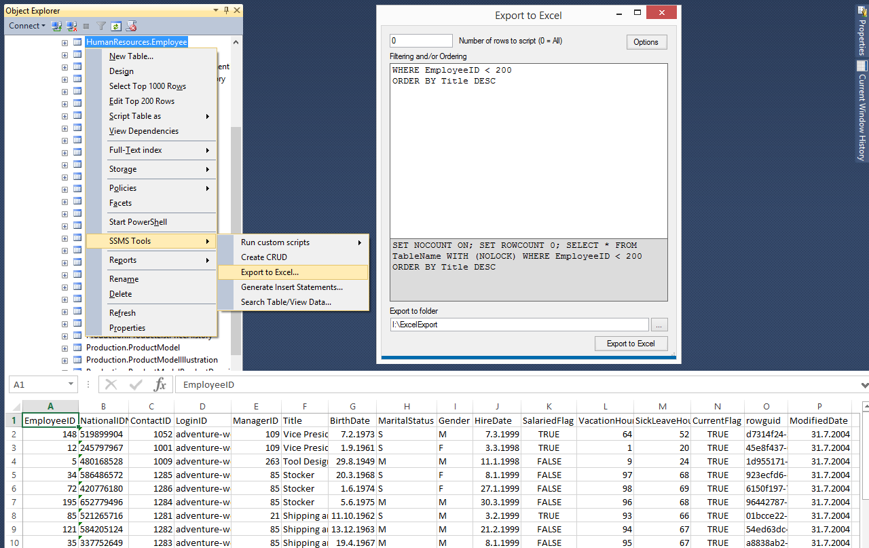Viewport: 869px width, 548px height.
Task: Select HumanResources.Employee tree item
Action: 136,42
